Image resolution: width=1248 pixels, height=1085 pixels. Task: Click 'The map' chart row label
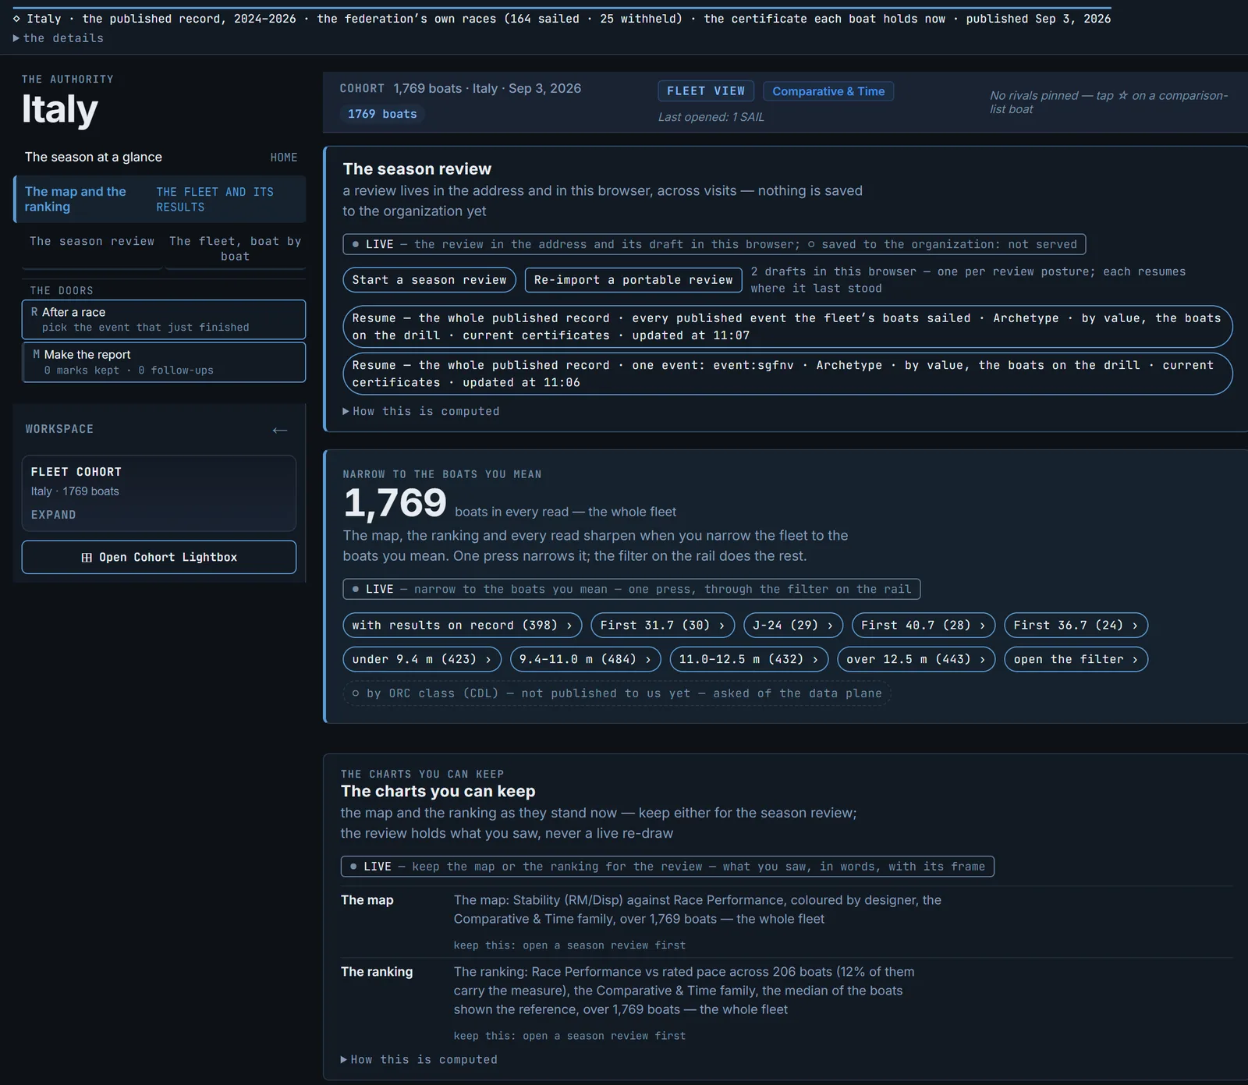(x=367, y=900)
